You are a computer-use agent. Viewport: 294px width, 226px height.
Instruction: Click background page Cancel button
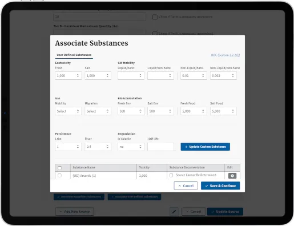194,212
